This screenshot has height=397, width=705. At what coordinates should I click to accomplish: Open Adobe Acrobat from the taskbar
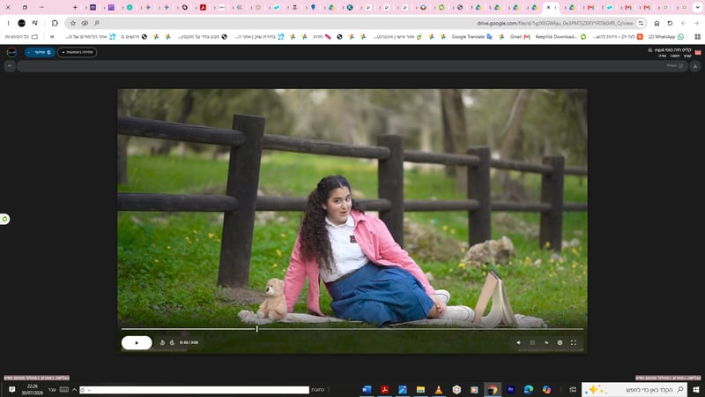click(385, 389)
